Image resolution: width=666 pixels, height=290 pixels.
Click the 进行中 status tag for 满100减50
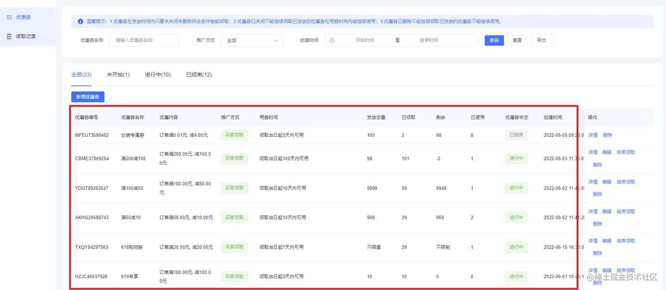point(516,188)
